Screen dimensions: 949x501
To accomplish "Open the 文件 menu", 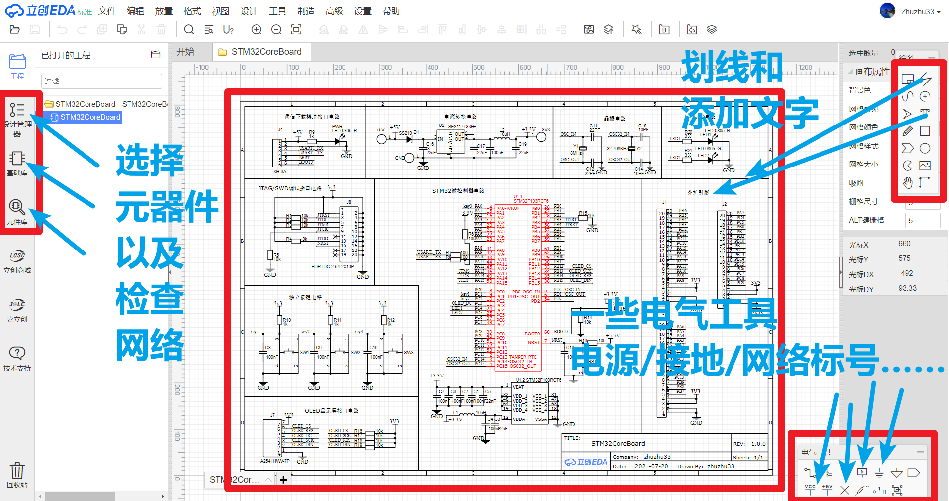I will (x=107, y=11).
